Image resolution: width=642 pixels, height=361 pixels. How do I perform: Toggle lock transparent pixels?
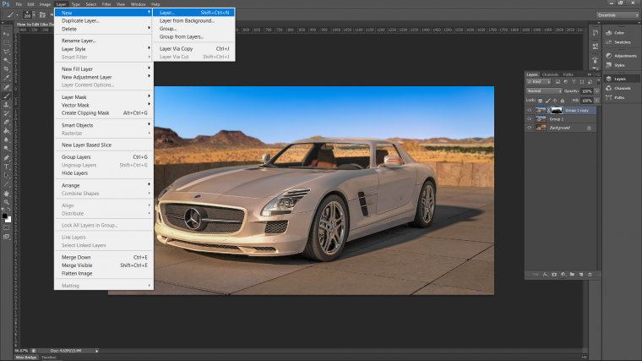click(x=540, y=101)
